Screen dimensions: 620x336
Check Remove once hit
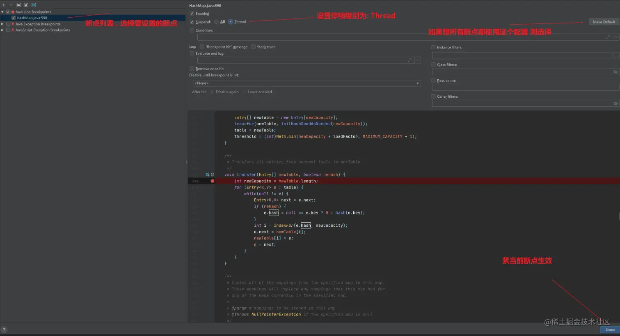(192, 69)
